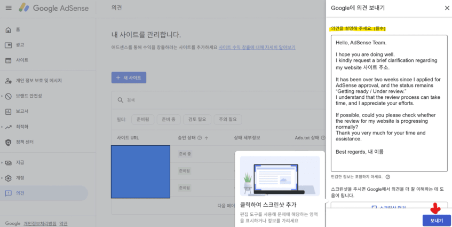Click the help icon beside 승인 상태
The image size is (452, 227).
pos(200,138)
